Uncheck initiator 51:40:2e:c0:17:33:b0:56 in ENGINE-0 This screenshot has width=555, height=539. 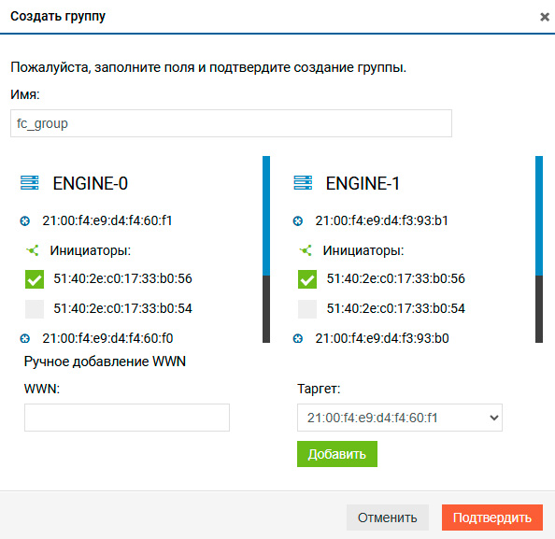pyautogui.click(x=35, y=279)
